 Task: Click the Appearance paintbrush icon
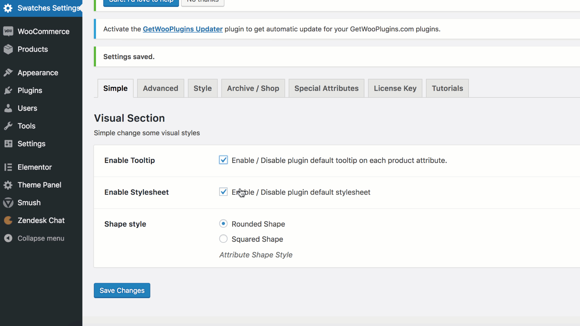point(8,73)
